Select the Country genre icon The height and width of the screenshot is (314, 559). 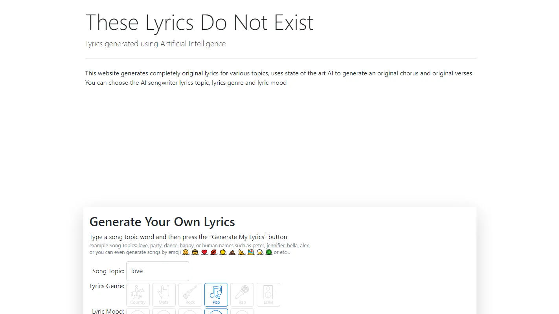point(138,295)
